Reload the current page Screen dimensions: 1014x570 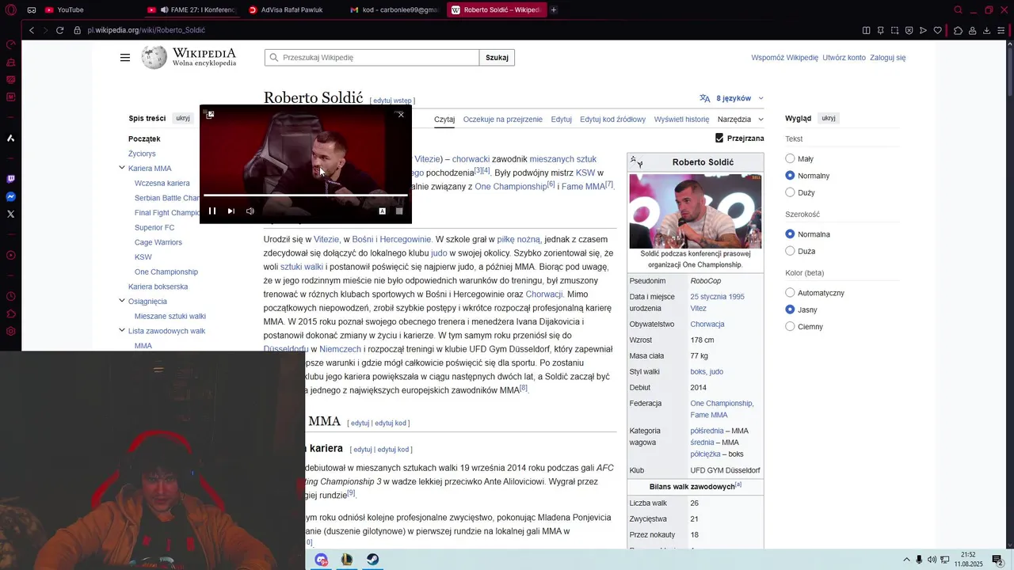click(59, 30)
